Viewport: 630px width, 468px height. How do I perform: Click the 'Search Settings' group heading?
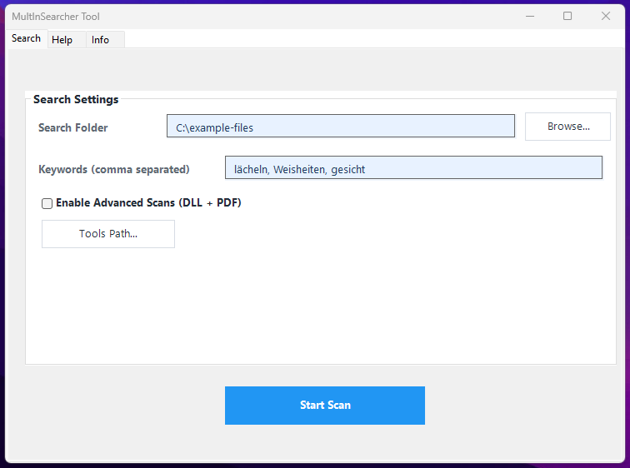click(76, 99)
